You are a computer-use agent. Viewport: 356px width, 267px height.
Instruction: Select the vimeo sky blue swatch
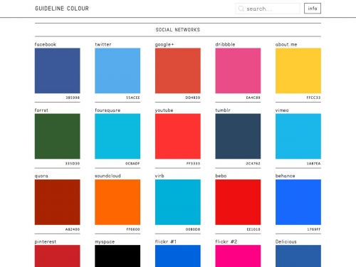coord(298,136)
